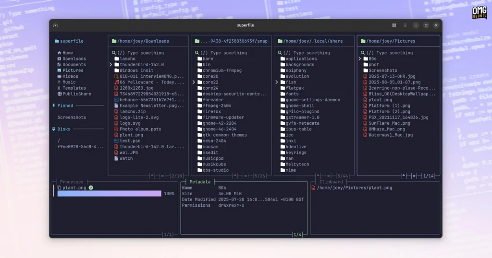Click the plant.png copy progress bar
Viewport: 492px width, 258px height.
click(109, 194)
